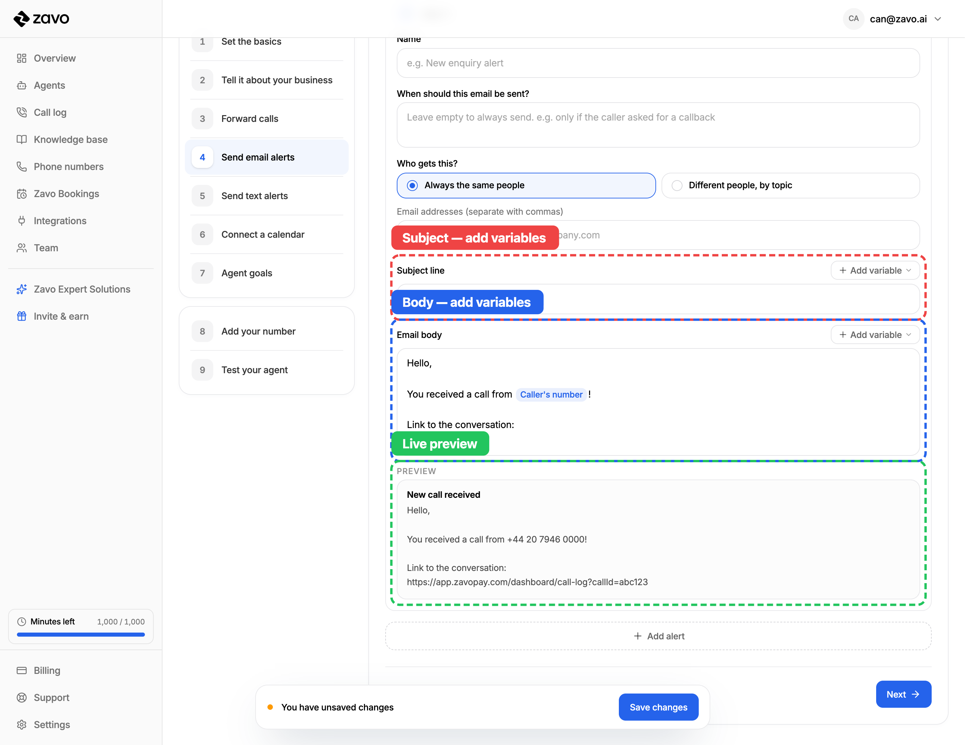Click the Zavo Expert Solutions sparkle icon
Viewport: 975px width, 745px height.
point(21,289)
